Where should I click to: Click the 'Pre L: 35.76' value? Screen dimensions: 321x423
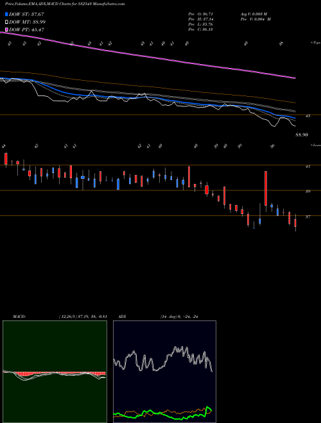[200, 24]
